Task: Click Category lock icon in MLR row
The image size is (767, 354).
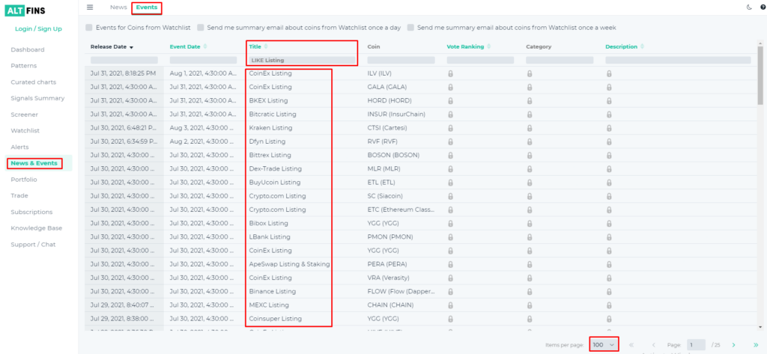Action: [530, 168]
